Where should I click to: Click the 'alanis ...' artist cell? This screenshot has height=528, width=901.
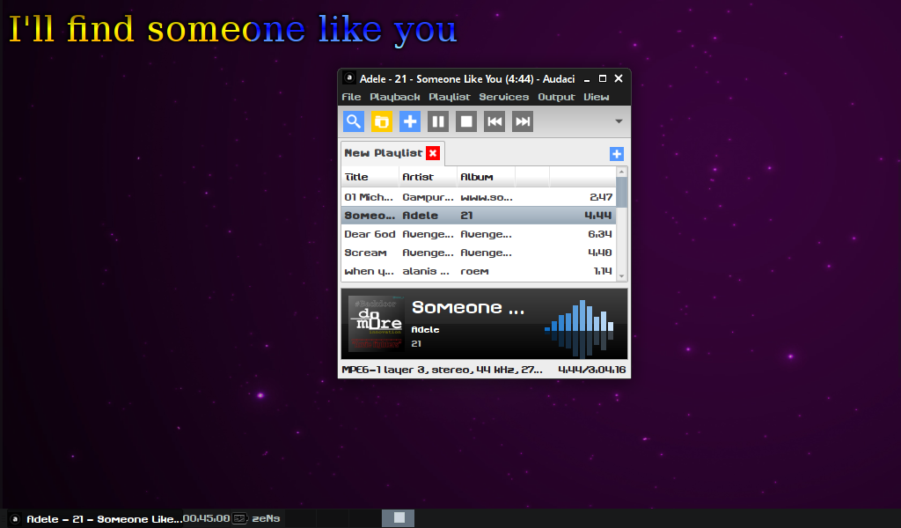coord(425,271)
